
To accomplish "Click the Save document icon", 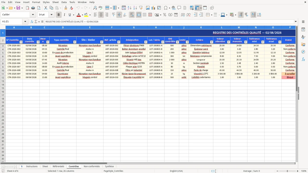I will (x=18, y=8).
